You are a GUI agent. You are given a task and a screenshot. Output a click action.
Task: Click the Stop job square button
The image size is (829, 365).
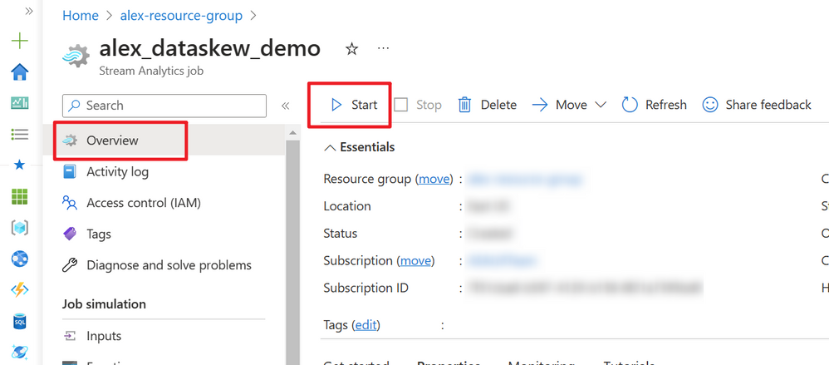coord(418,105)
